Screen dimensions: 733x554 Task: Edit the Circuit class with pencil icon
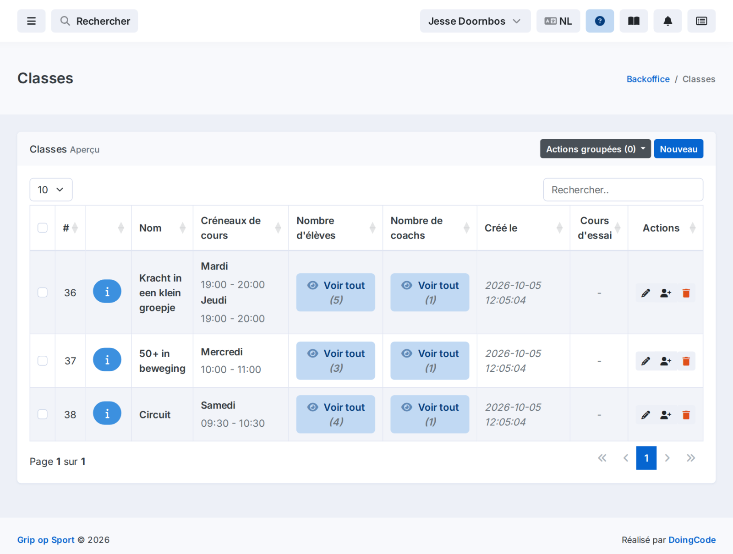point(645,415)
